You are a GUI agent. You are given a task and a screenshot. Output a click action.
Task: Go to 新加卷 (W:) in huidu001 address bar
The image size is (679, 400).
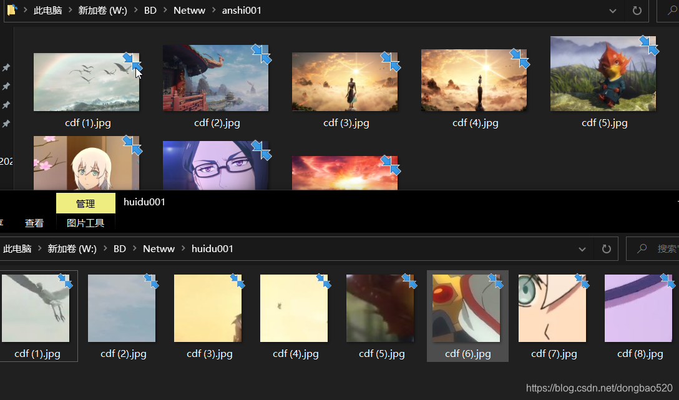click(x=72, y=248)
